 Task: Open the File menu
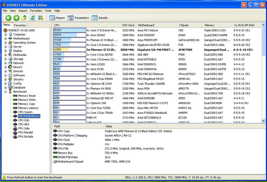point(5,11)
